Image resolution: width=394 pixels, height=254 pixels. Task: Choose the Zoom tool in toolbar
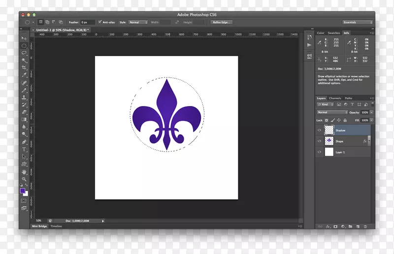tap(24, 179)
